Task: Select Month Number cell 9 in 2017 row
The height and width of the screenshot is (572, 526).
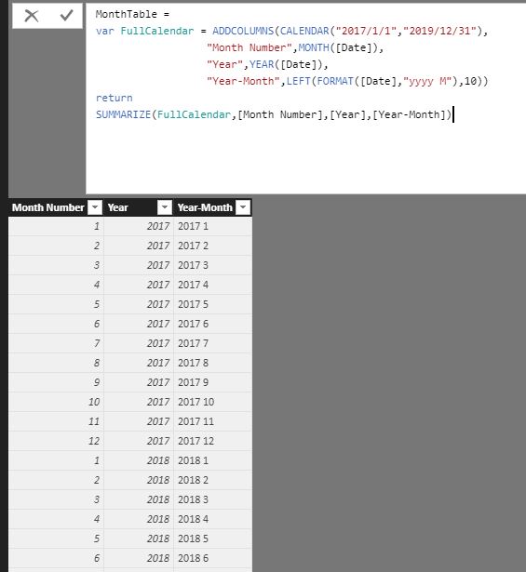Action: [x=56, y=382]
